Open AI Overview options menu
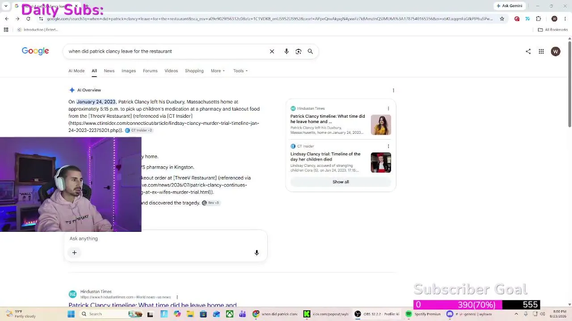The image size is (572, 321). coord(393,90)
